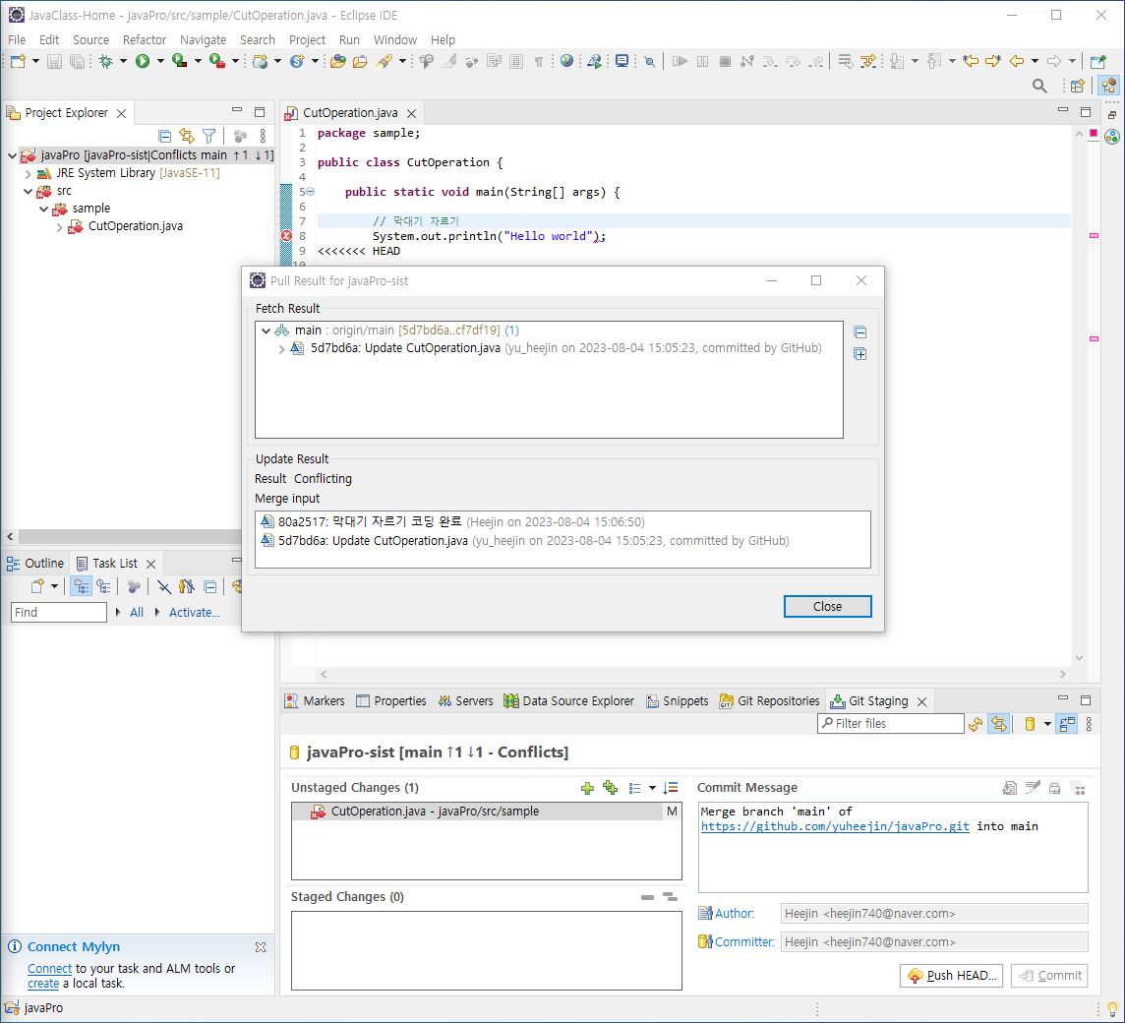Open the toolbar Search magnifier
This screenshot has width=1125, height=1023.
click(x=1038, y=87)
